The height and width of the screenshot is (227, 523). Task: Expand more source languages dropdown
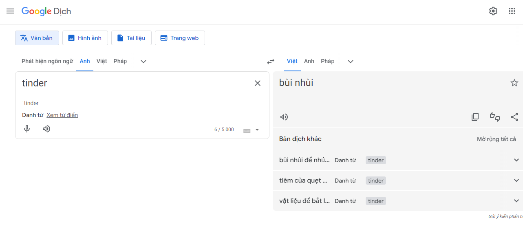pos(143,62)
